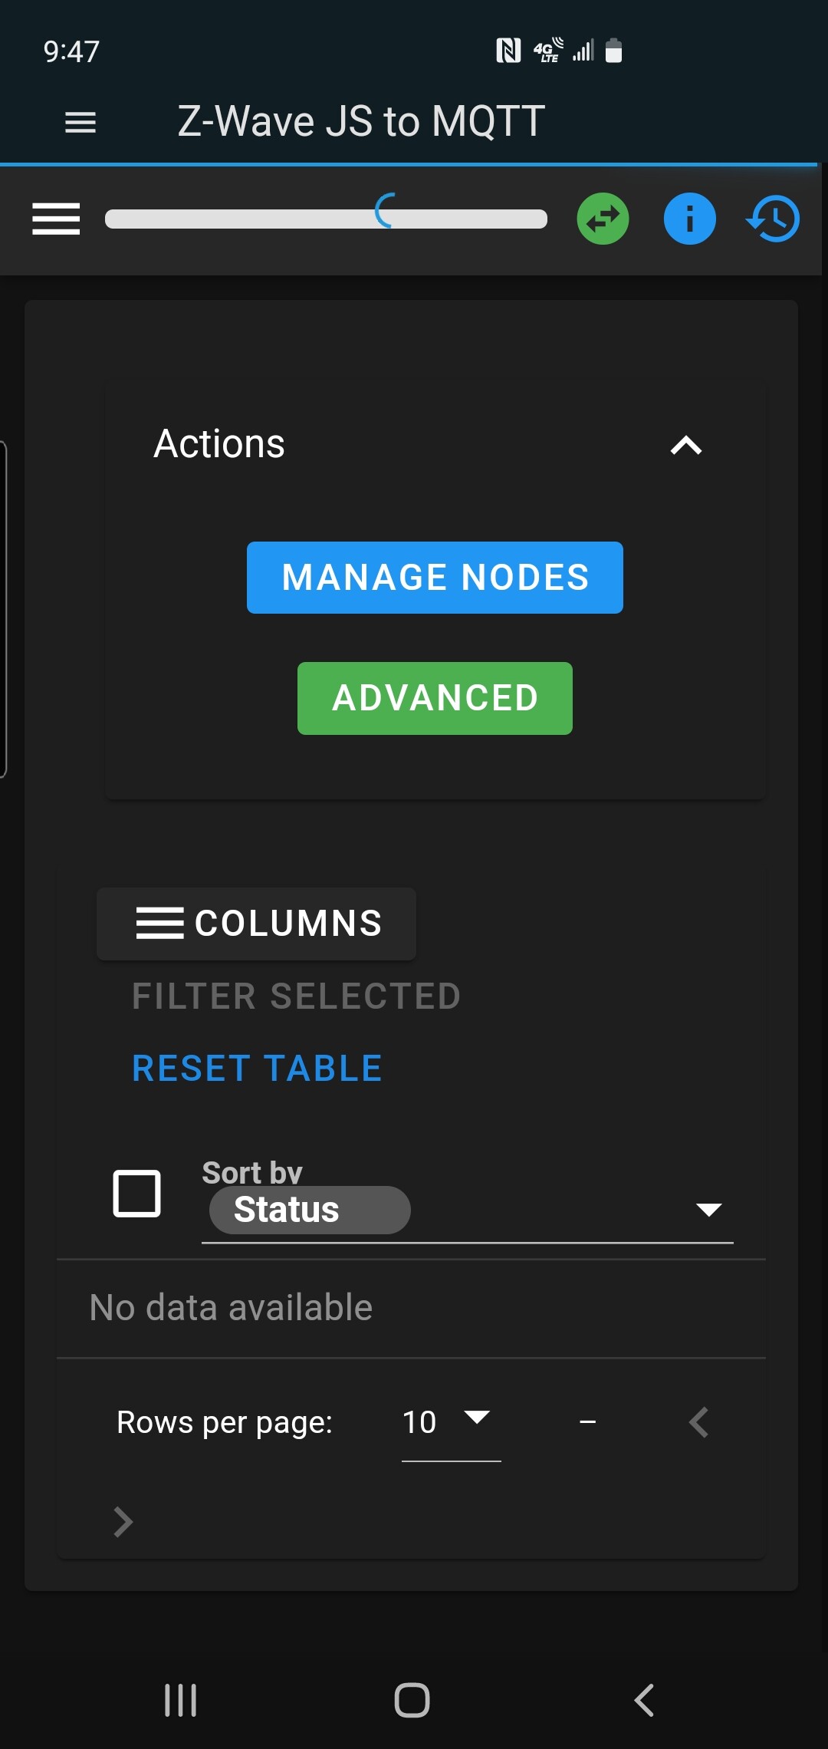The width and height of the screenshot is (828, 1749).
Task: Click the Advanced button
Action: point(435,698)
